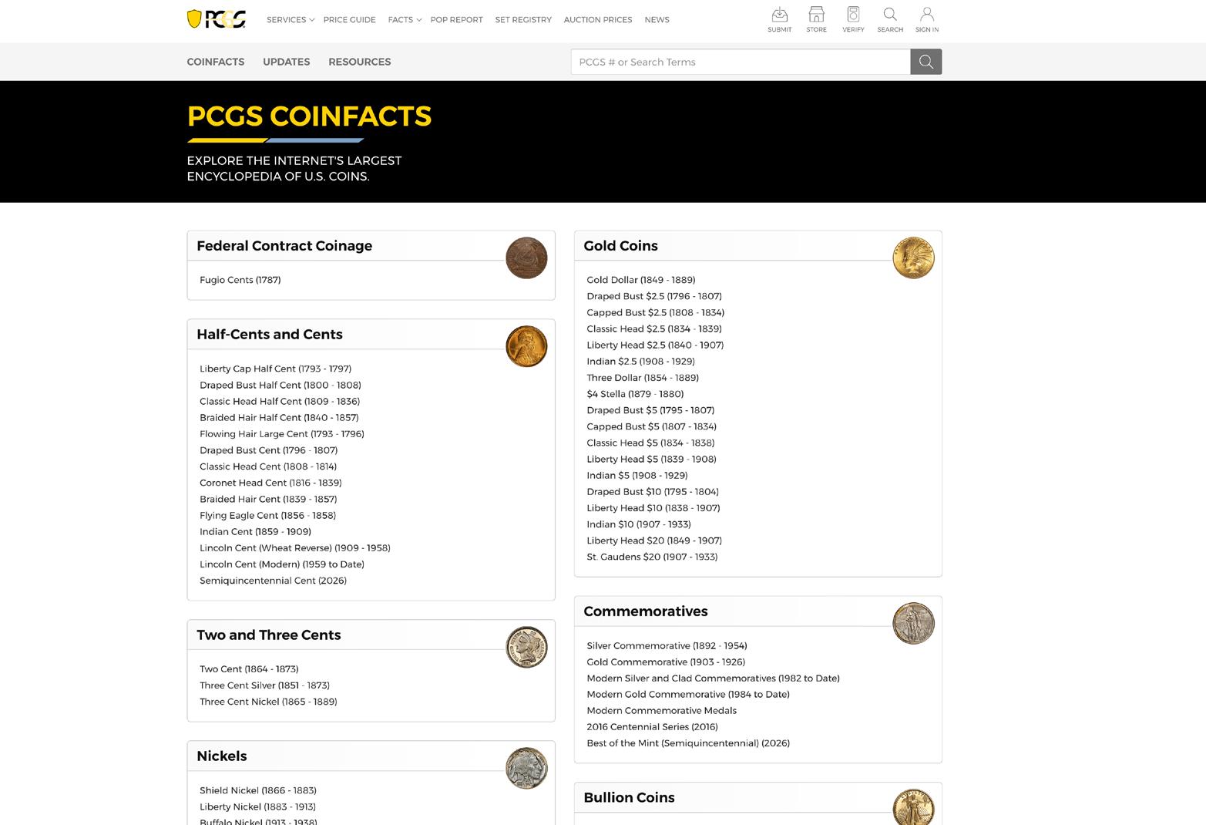1206x825 pixels.
Task: Open Silver Commemorative (1892 - 1954)
Action: click(x=667, y=646)
